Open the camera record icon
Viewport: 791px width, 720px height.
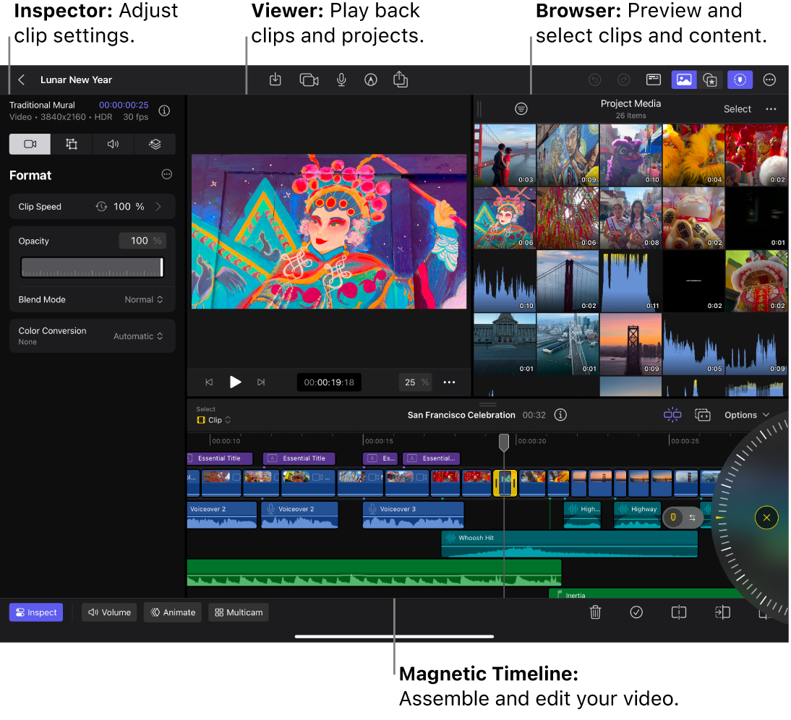pyautogui.click(x=309, y=80)
